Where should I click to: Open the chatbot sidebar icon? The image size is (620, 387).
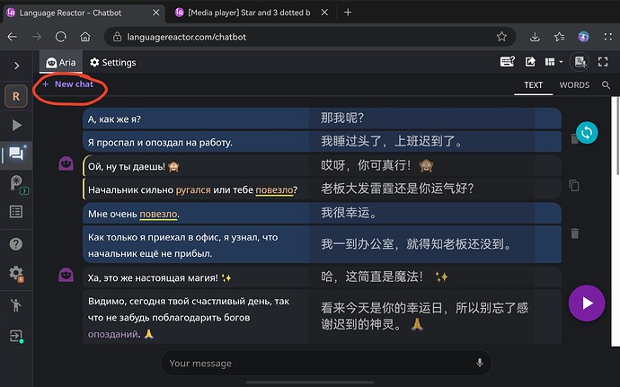click(16, 154)
